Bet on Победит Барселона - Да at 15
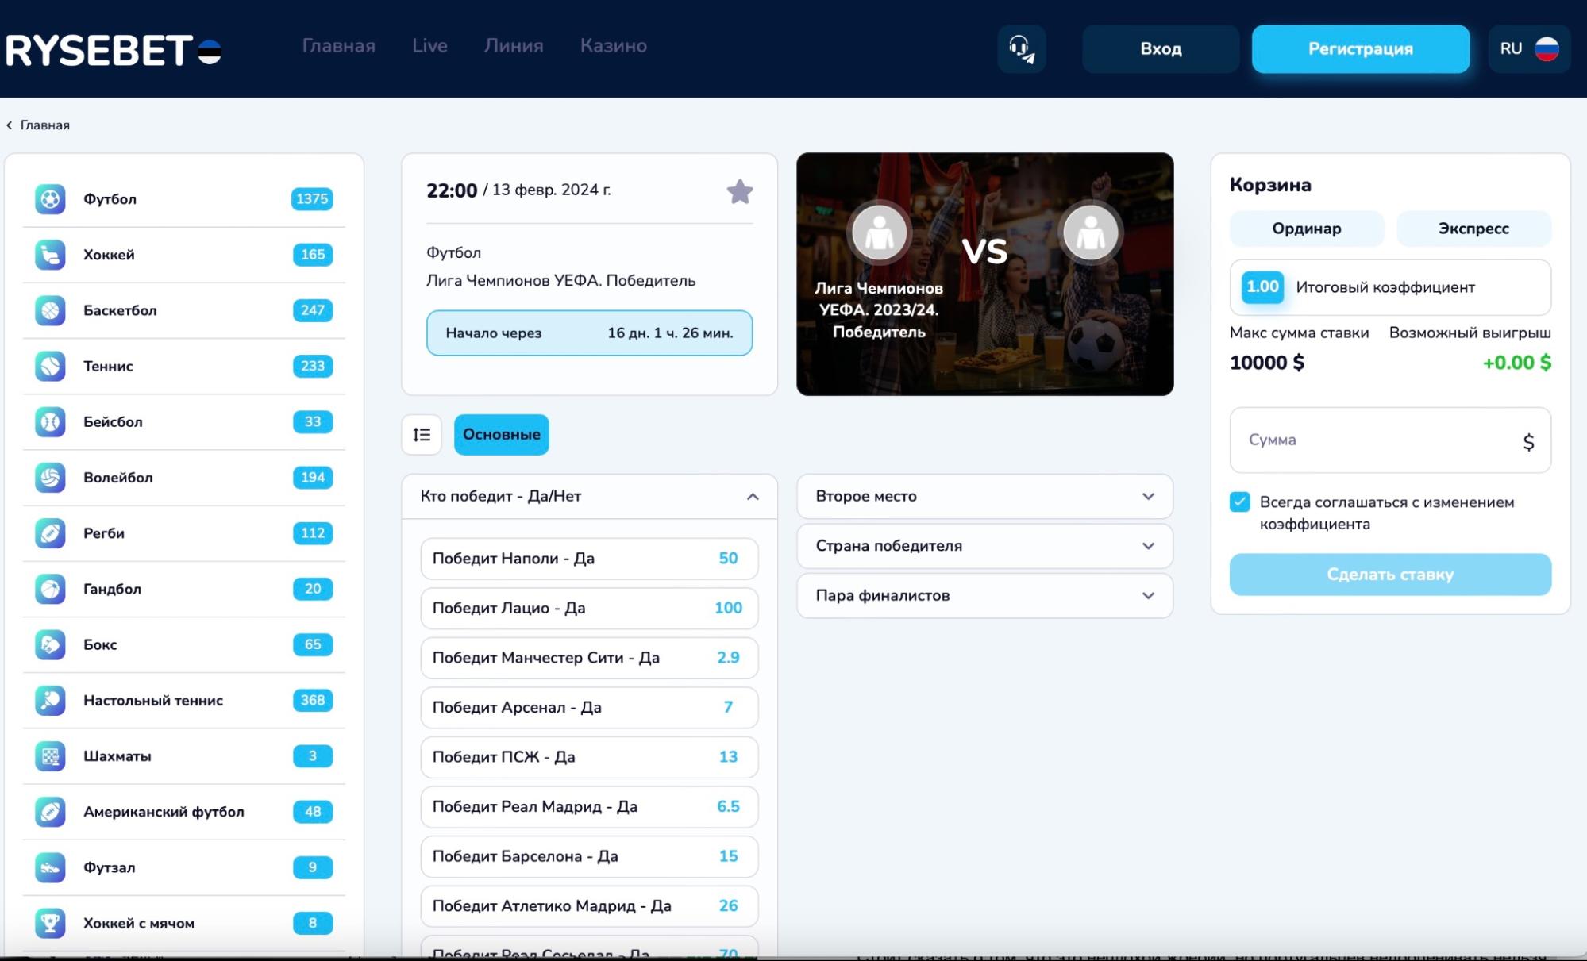The height and width of the screenshot is (961, 1587). point(589,856)
